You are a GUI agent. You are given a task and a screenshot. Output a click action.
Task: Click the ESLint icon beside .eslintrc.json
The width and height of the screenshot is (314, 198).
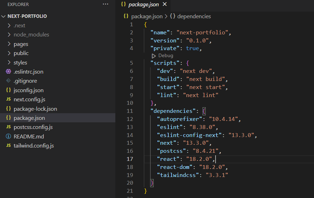pos(8,71)
